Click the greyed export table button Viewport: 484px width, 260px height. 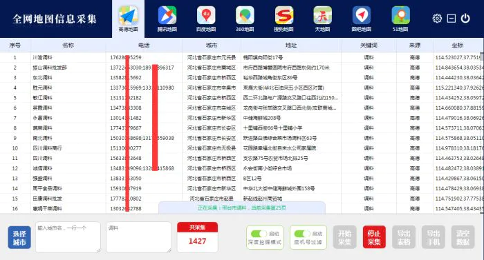(x=404, y=237)
